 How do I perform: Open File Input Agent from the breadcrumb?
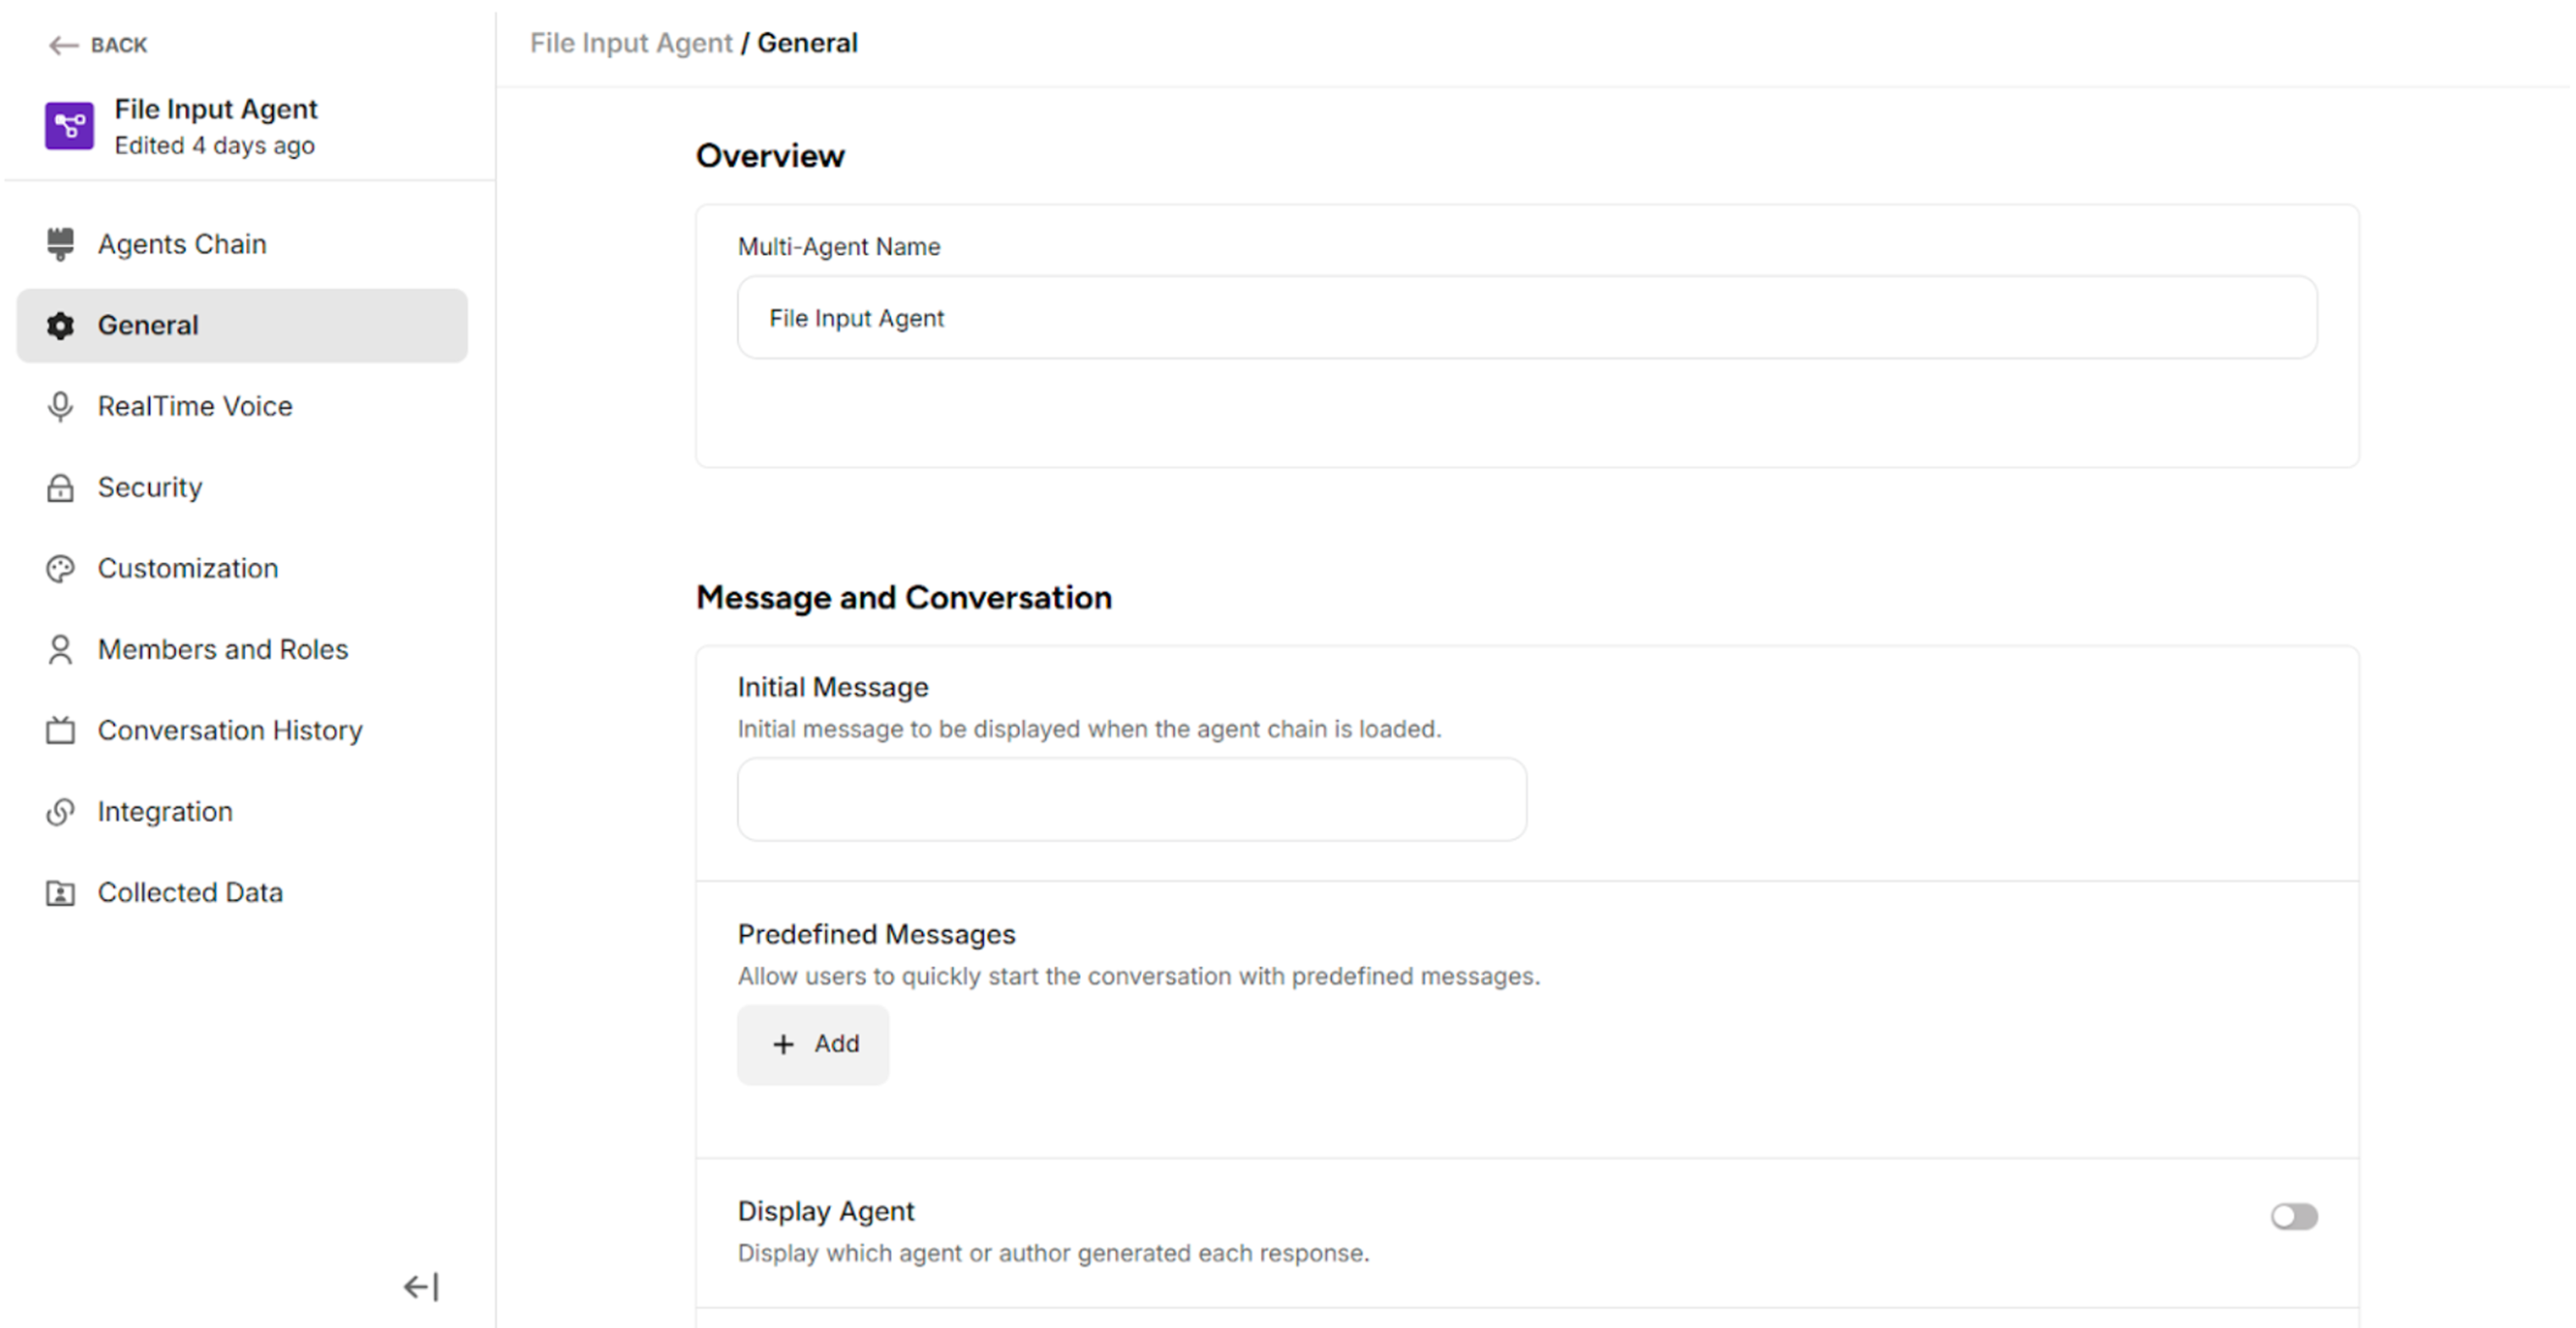[631, 43]
